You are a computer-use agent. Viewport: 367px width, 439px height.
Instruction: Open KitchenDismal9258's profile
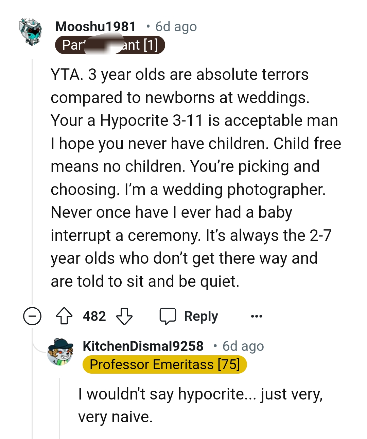(143, 346)
